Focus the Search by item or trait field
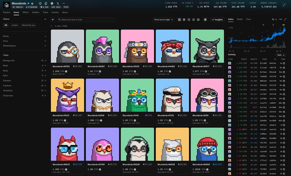The image size is (291, 176). point(86,20)
